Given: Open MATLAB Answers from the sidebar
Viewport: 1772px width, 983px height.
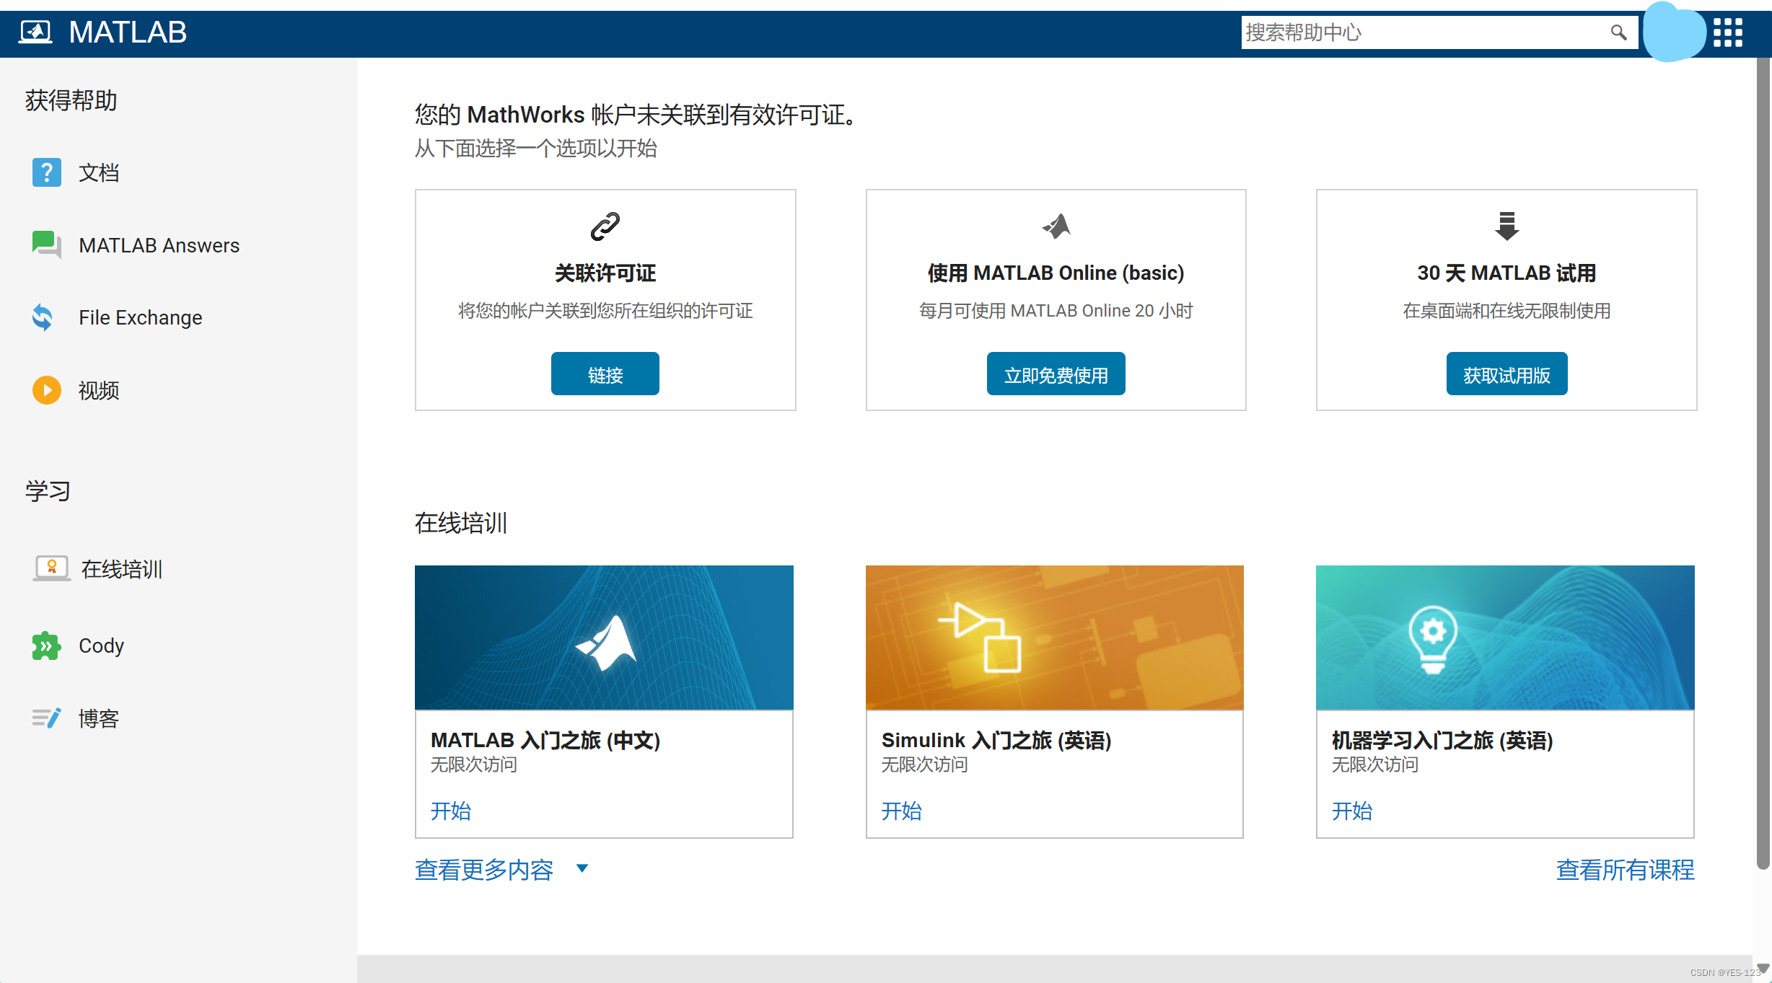Looking at the screenshot, I should pos(159,245).
